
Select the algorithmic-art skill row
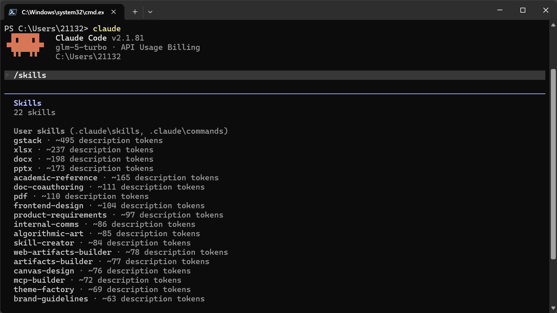tap(107, 234)
